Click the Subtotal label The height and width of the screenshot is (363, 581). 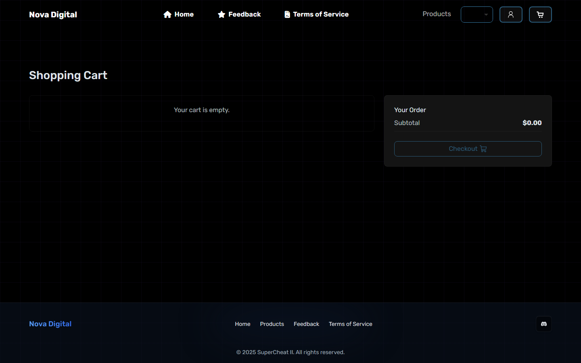click(x=407, y=123)
